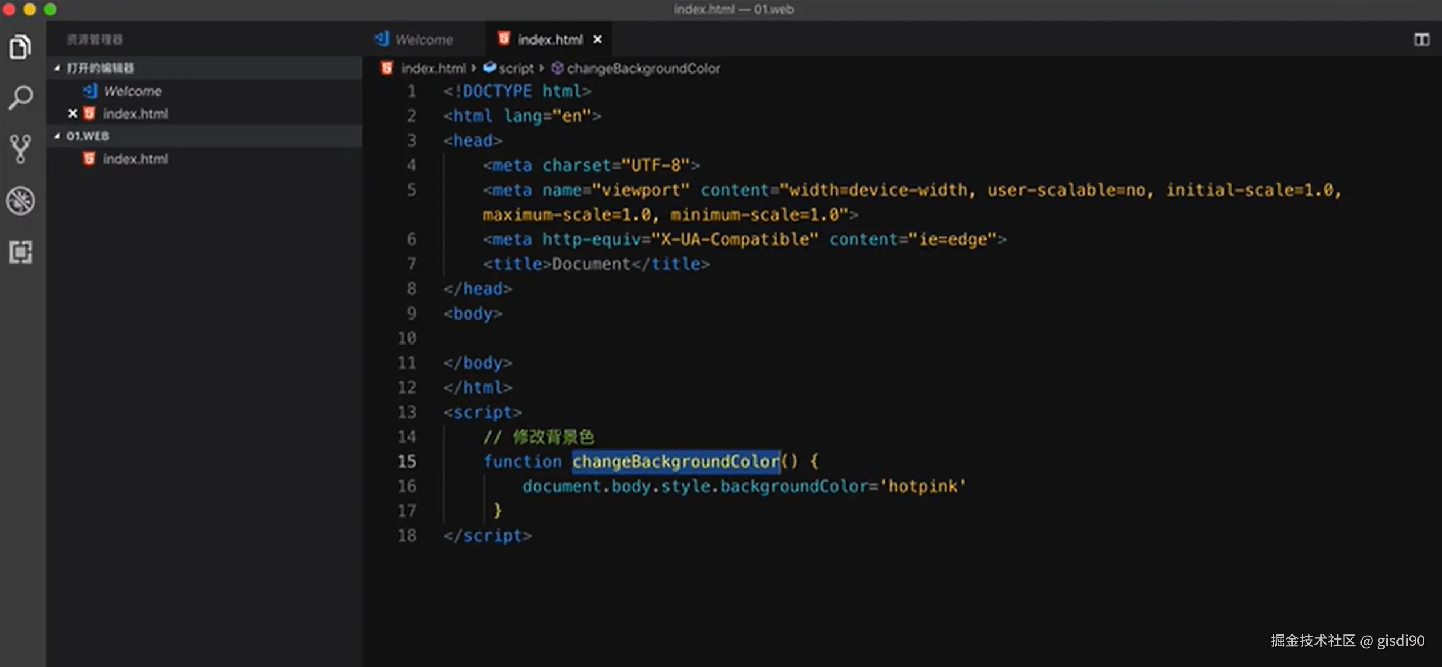Close index.html in open editors list
This screenshot has height=667, width=1442.
click(x=72, y=114)
